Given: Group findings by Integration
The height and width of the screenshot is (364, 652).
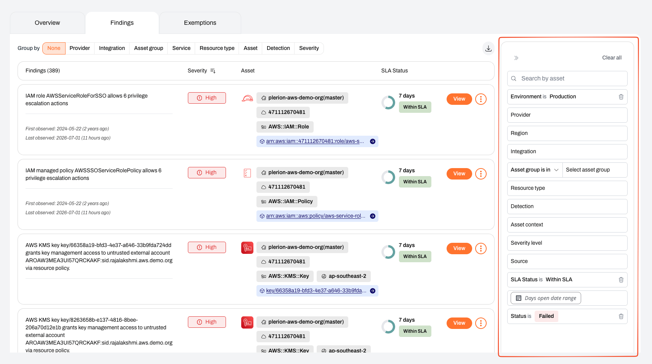Looking at the screenshot, I should tap(112, 48).
